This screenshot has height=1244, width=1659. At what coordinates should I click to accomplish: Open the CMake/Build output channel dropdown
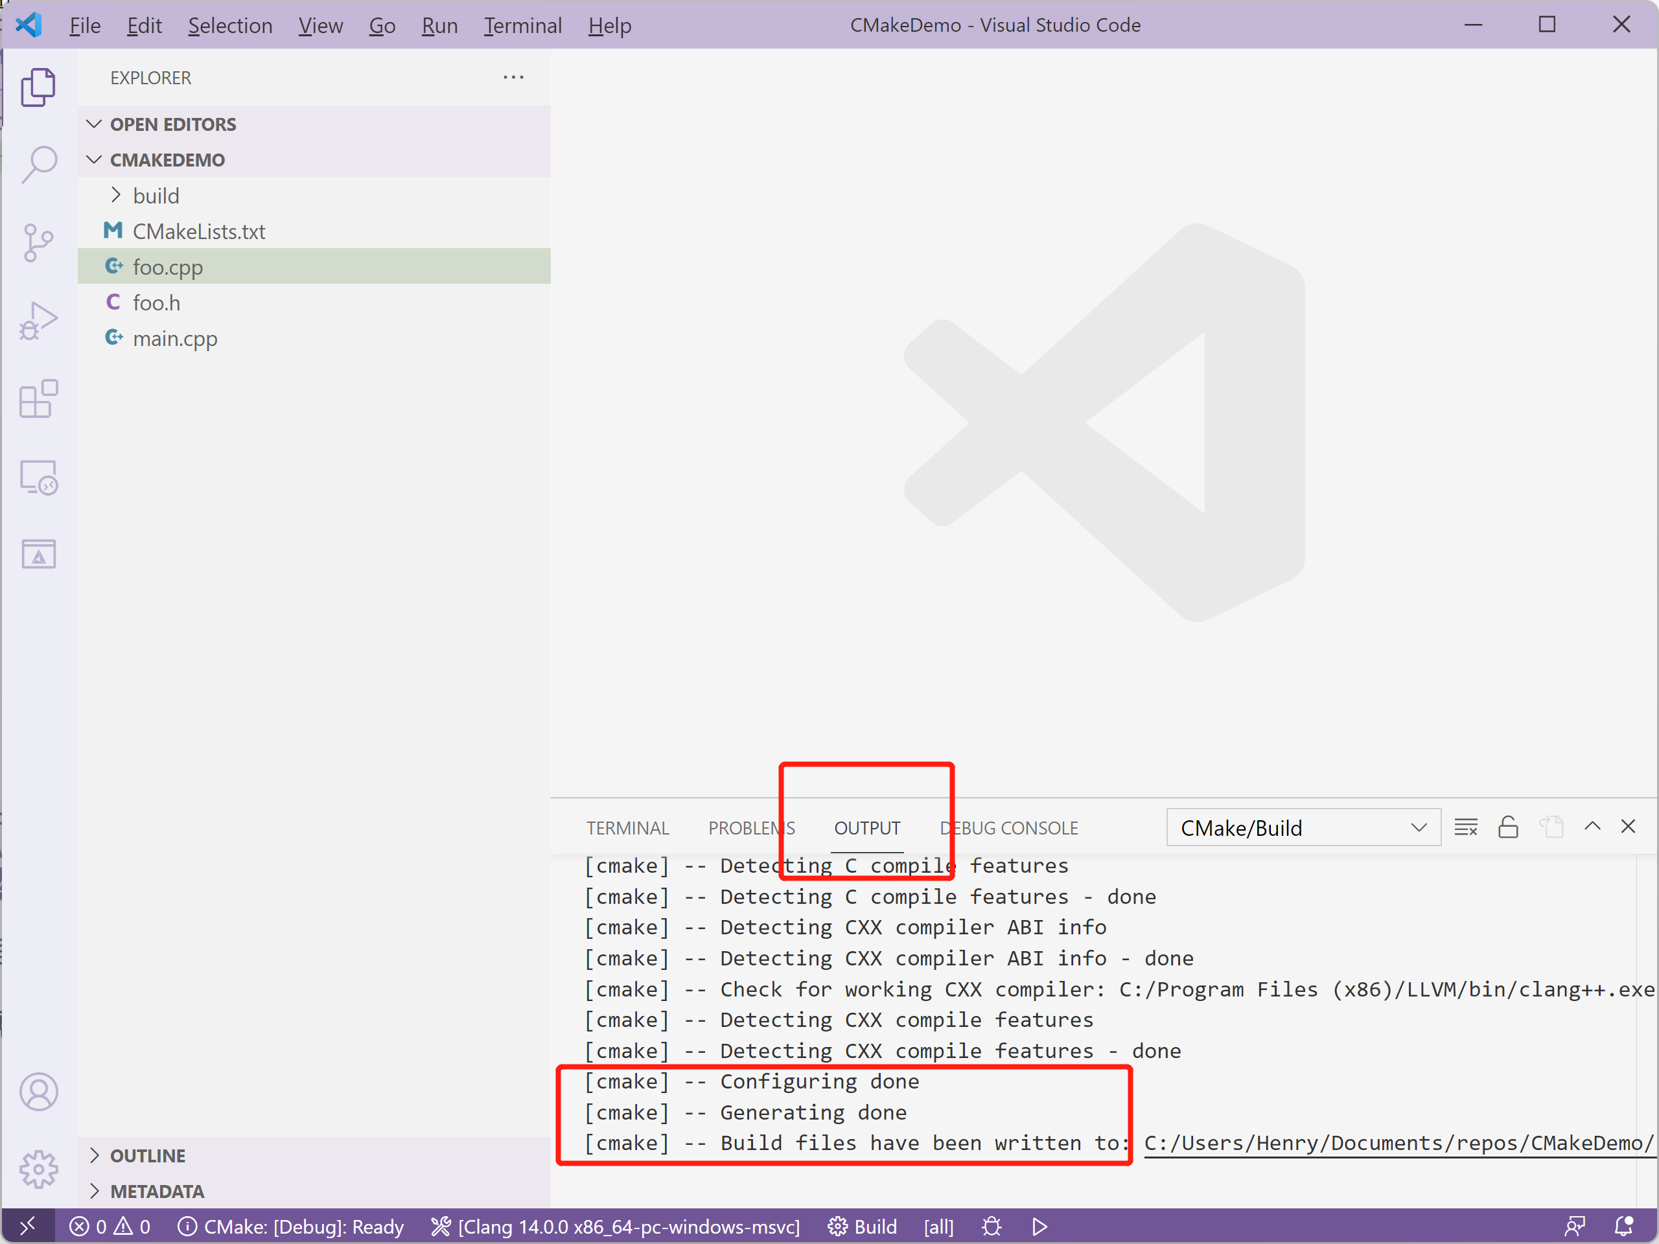(1303, 828)
